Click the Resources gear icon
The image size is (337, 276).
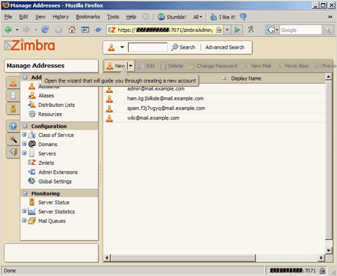32,114
